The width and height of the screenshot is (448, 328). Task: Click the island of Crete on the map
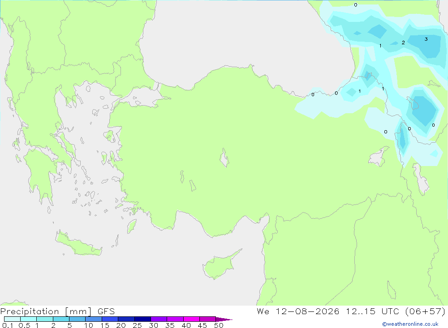click(78, 243)
